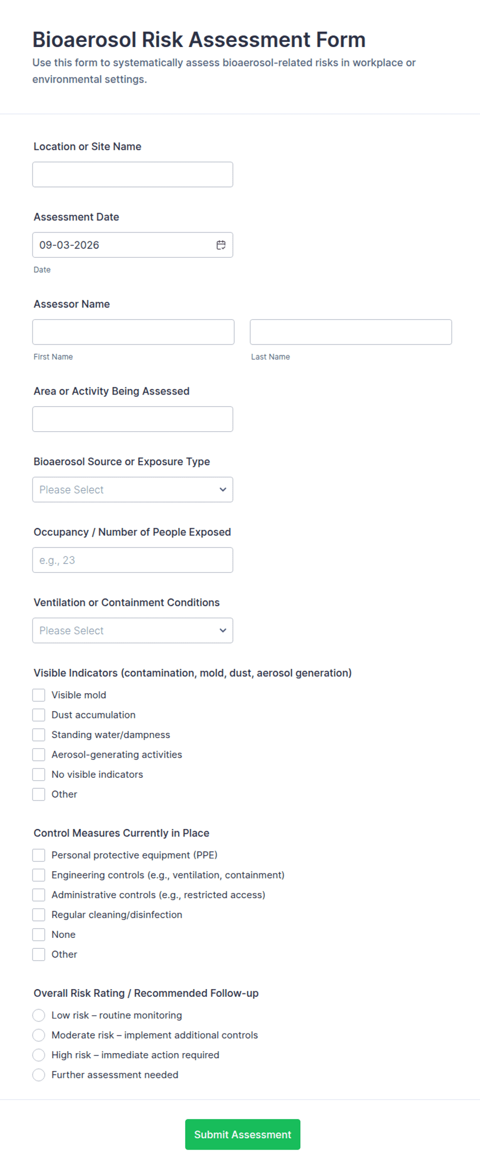Enable Standing water/dampness checkbox
The image size is (480, 1175).
tap(39, 735)
